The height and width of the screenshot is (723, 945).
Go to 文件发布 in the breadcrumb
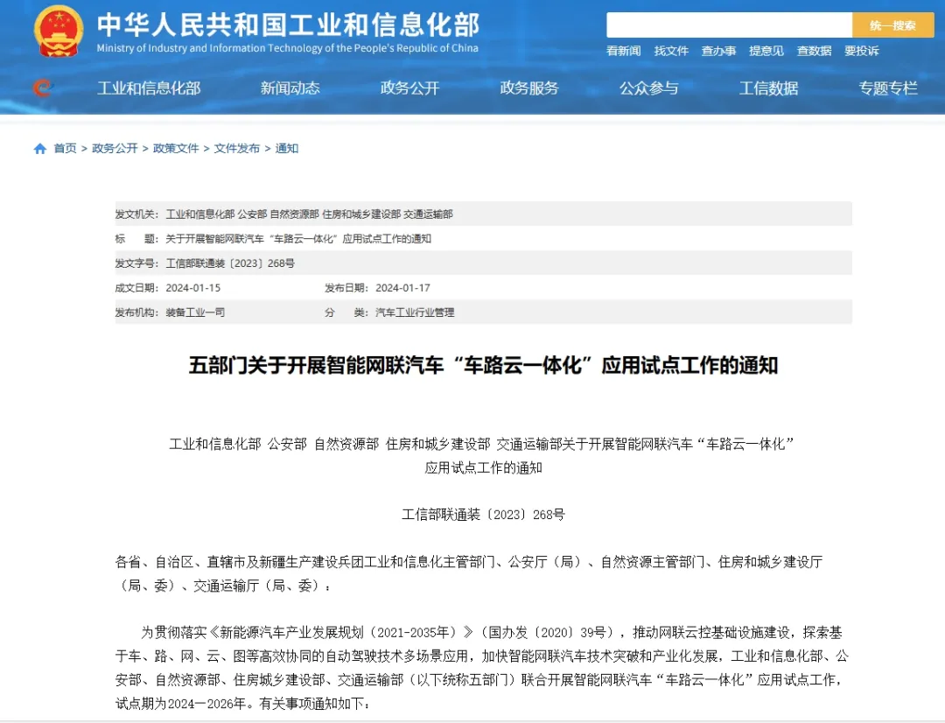tap(237, 148)
